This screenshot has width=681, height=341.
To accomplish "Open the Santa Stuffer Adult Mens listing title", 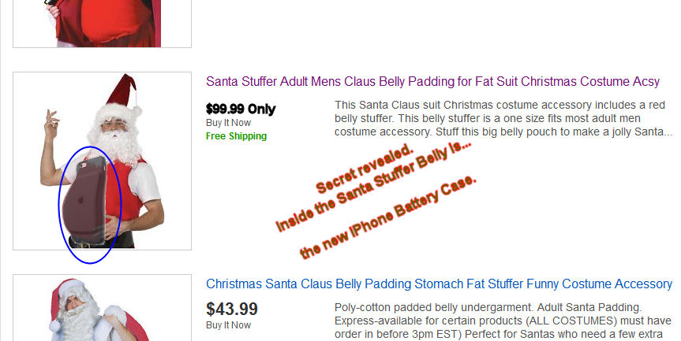I will click(432, 82).
